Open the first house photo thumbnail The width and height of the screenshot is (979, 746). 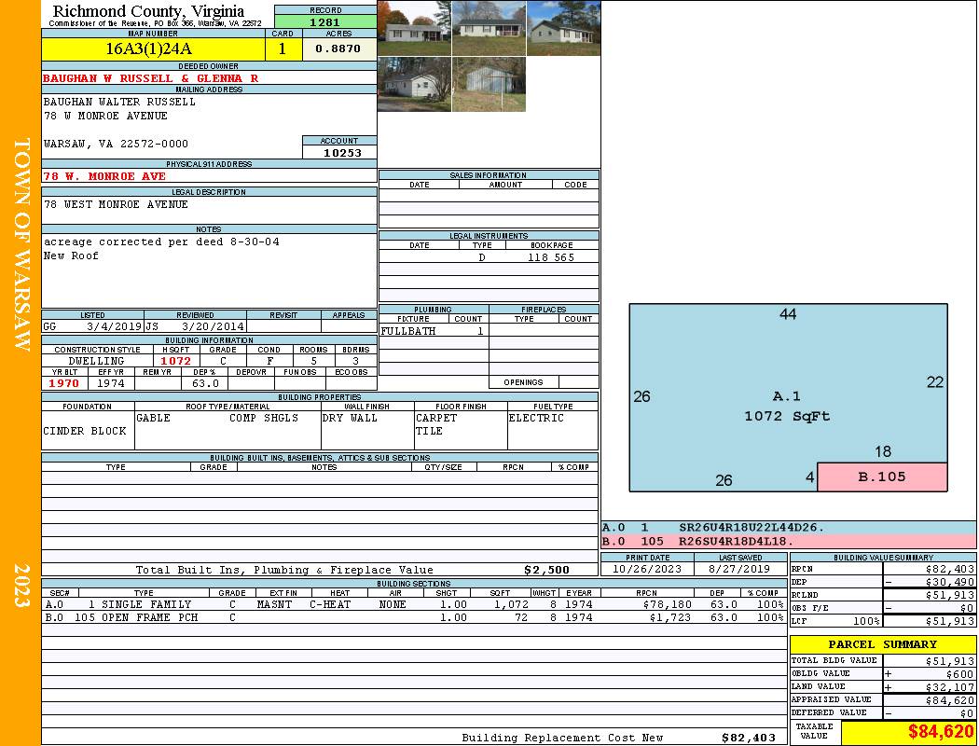(415, 28)
